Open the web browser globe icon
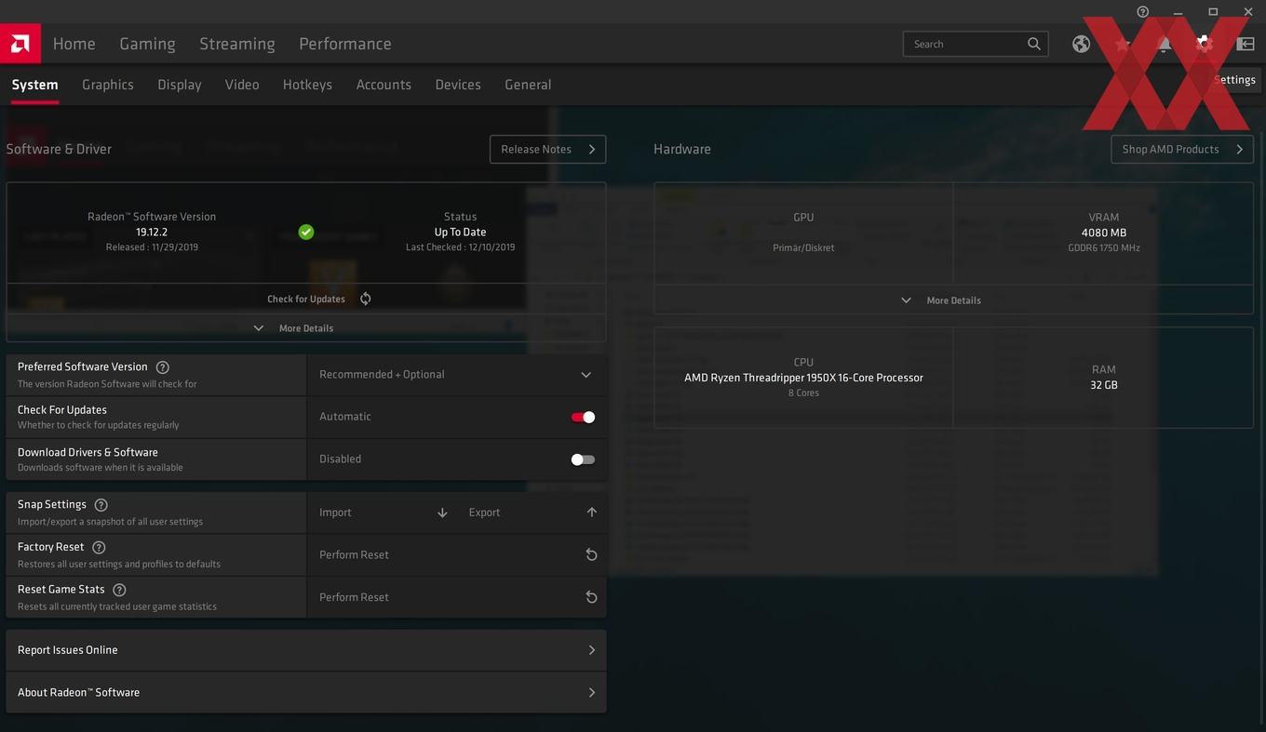The width and height of the screenshot is (1266, 732). point(1081,44)
